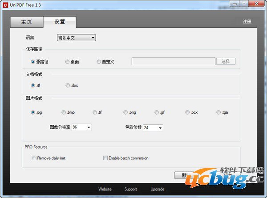Select 源路径 save path option
267x198 pixels.
tap(33, 62)
